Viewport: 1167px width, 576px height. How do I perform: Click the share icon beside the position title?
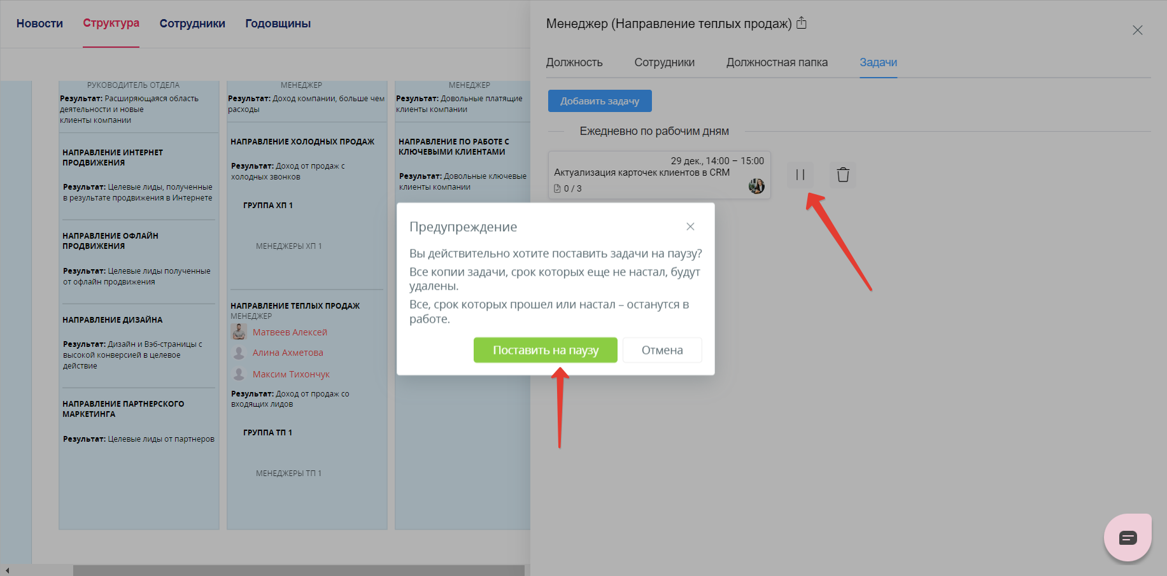click(802, 24)
